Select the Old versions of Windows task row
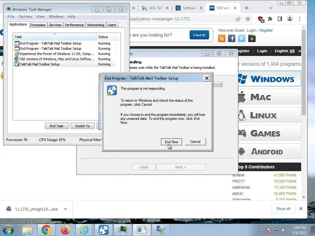This screenshot has height=236, width=315. [64, 59]
